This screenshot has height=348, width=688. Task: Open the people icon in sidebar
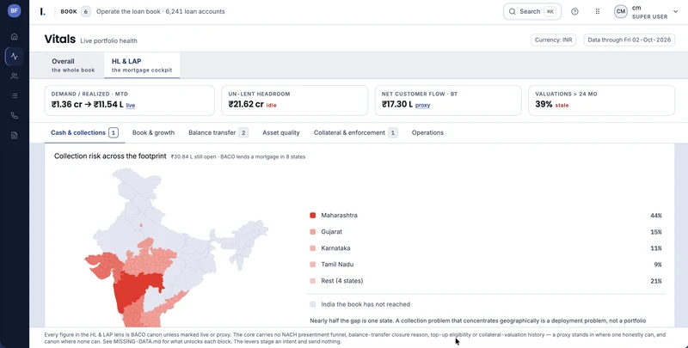pyautogui.click(x=14, y=76)
